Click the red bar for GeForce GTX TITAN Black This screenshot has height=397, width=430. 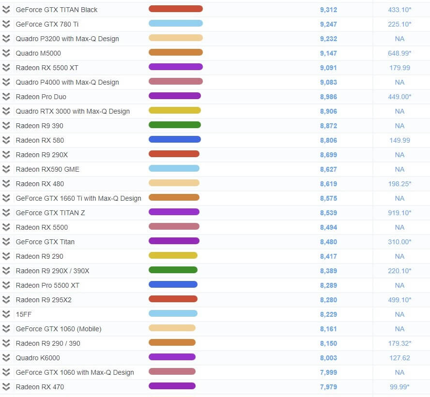176,9
